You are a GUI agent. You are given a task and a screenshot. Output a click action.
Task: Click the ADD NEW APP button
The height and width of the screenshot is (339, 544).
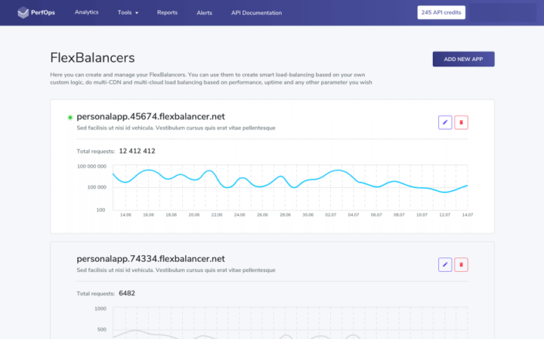tap(463, 60)
